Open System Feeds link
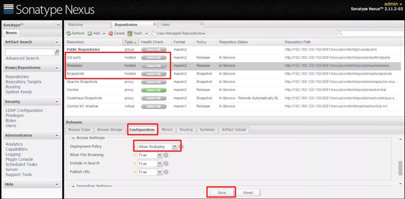Viewport: 405px width, 199px height. coord(19,92)
